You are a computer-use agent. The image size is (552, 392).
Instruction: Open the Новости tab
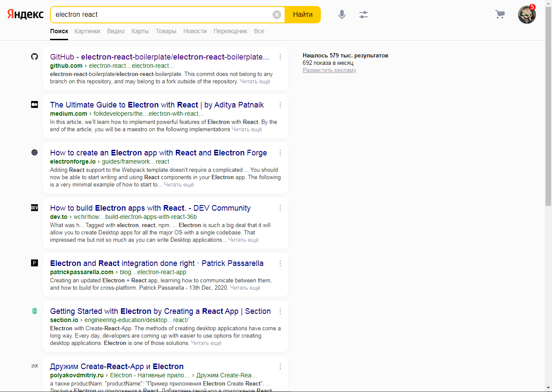click(195, 31)
